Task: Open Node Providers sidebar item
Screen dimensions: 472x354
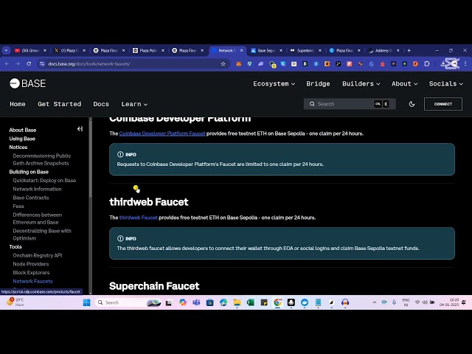Action: click(31, 264)
